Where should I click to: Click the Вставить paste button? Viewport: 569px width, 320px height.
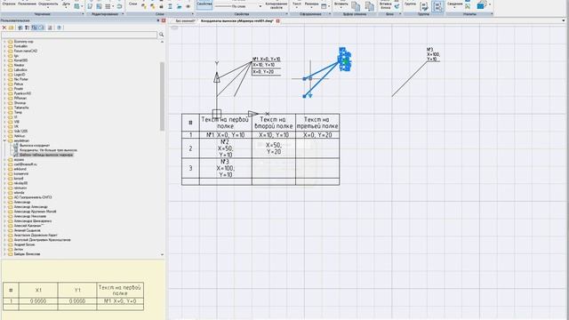341,4
